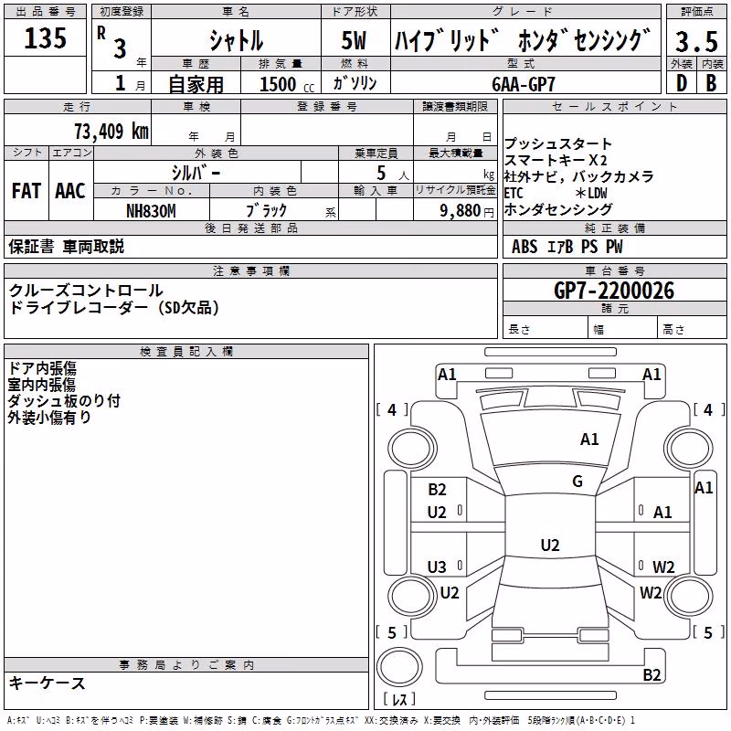The width and height of the screenshot is (731, 731).
Task: Click office notice キーケース
Action: click(48, 683)
